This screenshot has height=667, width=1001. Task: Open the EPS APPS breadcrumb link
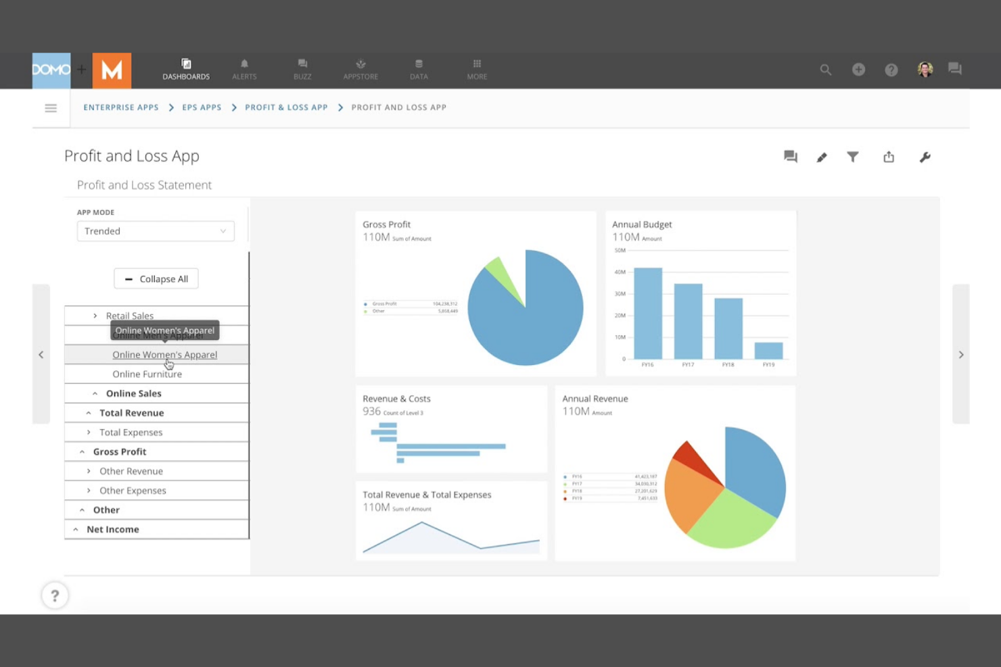point(201,107)
